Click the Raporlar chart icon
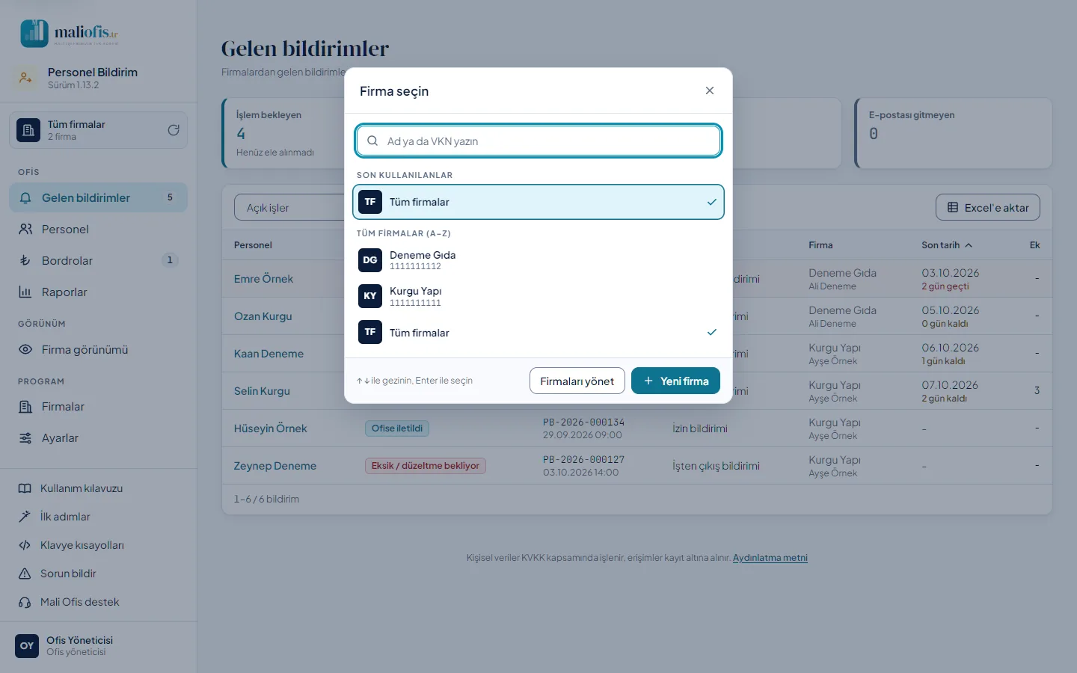1077x673 pixels. click(x=25, y=292)
